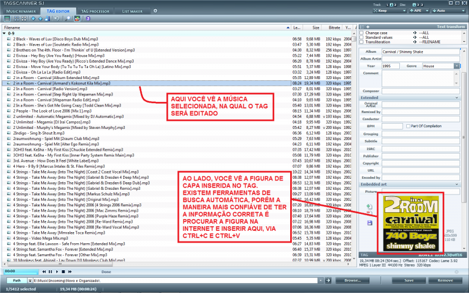Click the Save button

click(x=409, y=281)
